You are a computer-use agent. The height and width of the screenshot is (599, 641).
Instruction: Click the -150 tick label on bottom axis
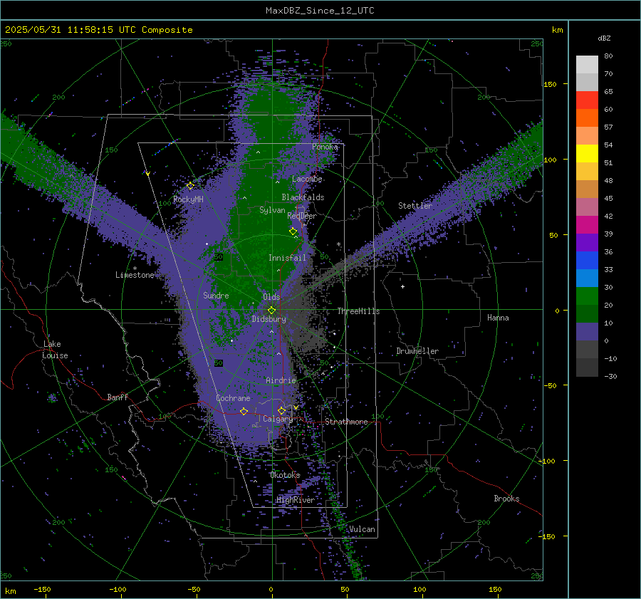pyautogui.click(x=42, y=589)
